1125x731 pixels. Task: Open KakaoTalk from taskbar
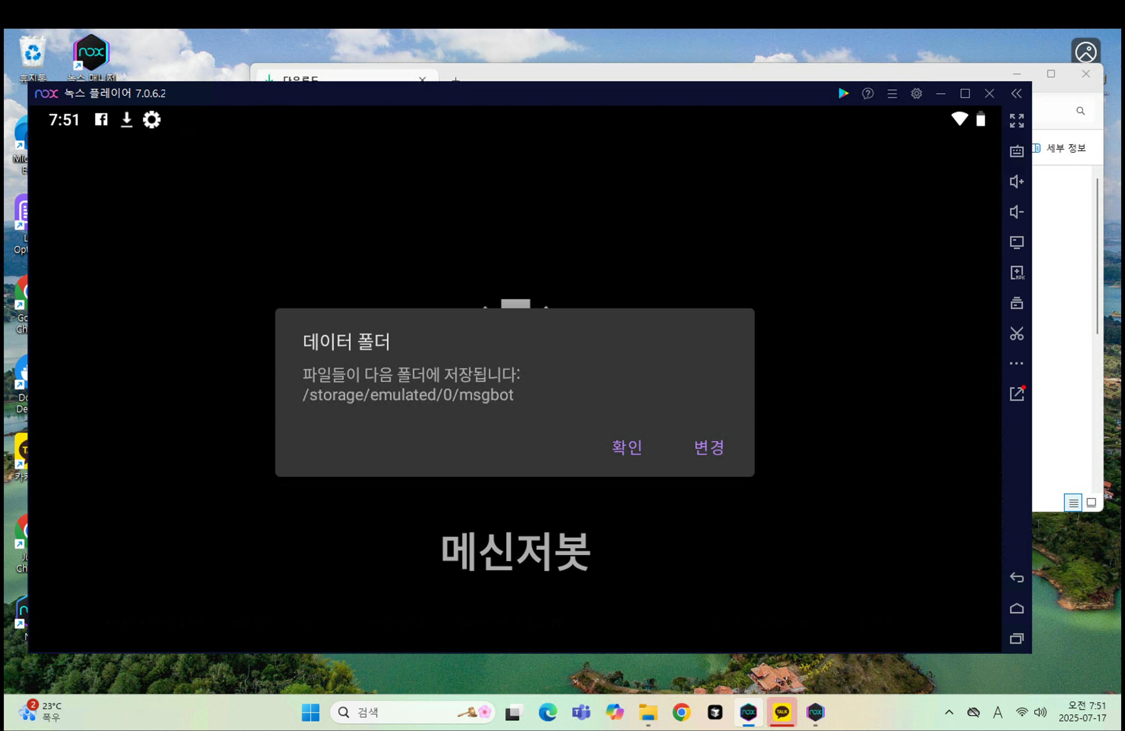[782, 712]
